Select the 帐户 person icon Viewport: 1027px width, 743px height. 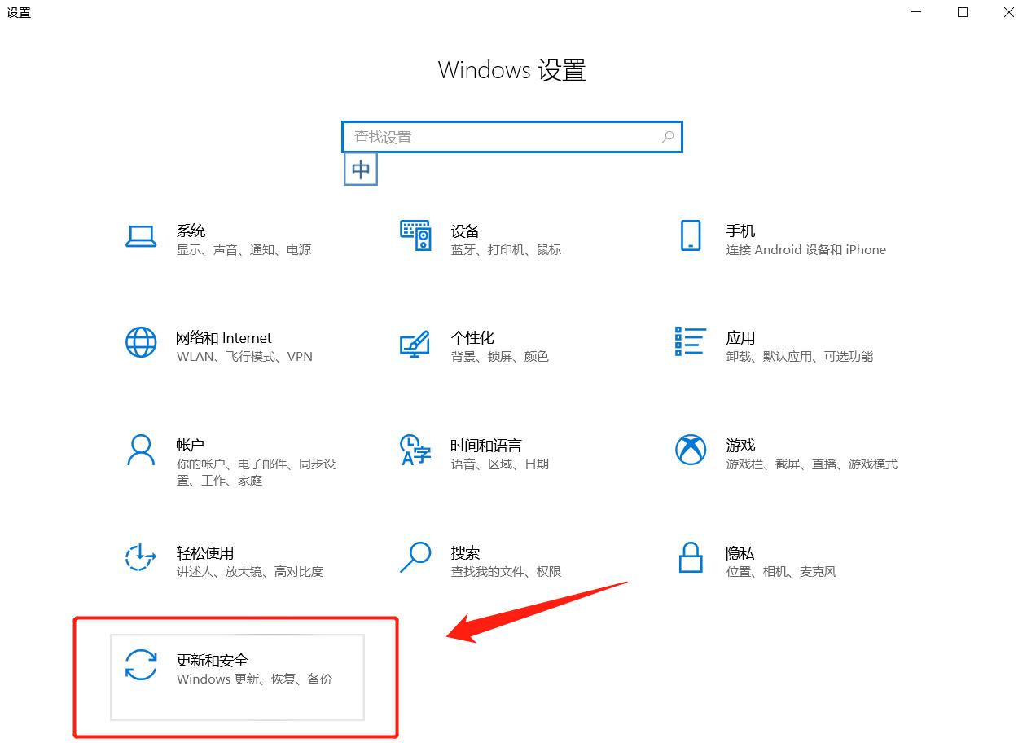click(141, 450)
